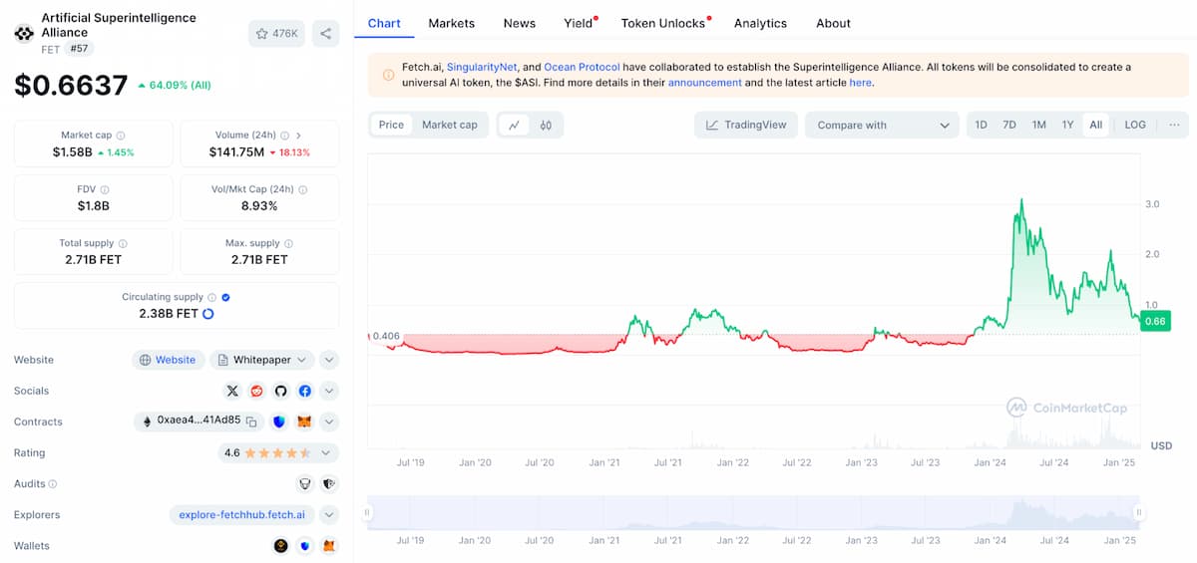The image size is (1197, 563).
Task: Open the MetaMask wallet in Wallets row
Action: pyautogui.click(x=329, y=546)
